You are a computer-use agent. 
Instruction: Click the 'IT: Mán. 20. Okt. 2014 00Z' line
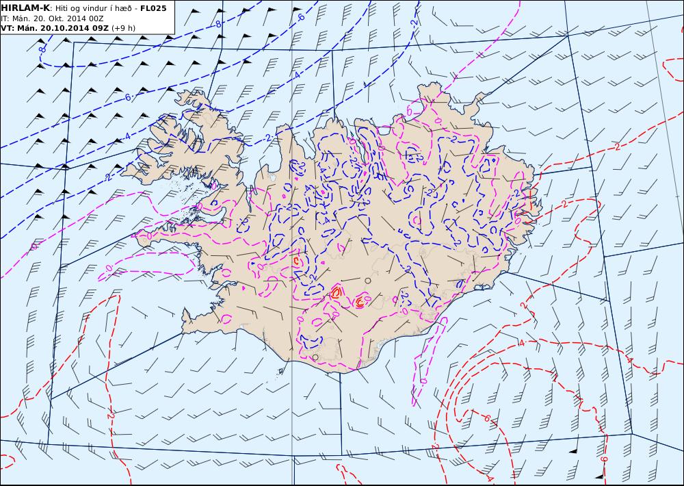pyautogui.click(x=52, y=18)
